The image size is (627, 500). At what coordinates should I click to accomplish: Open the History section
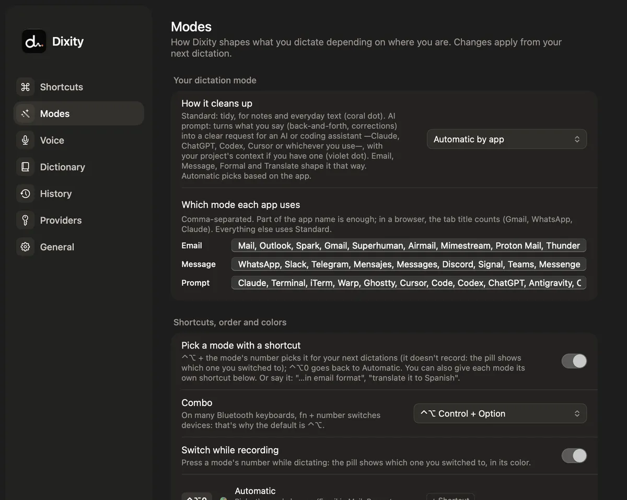(x=78, y=193)
